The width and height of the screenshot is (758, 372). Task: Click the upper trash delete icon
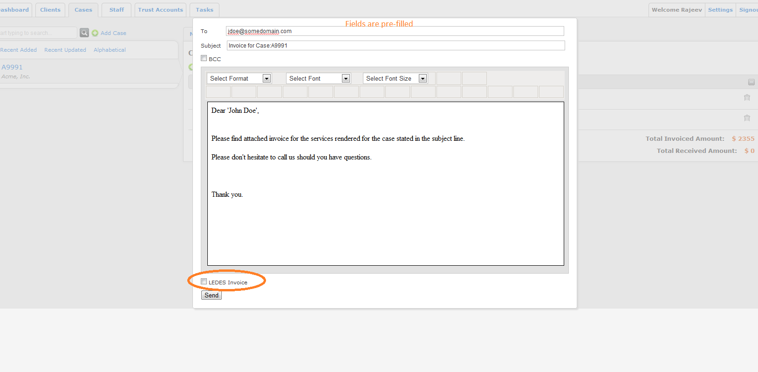click(747, 97)
